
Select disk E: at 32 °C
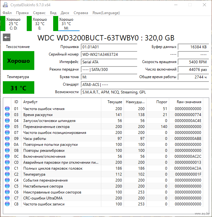(37, 24)
